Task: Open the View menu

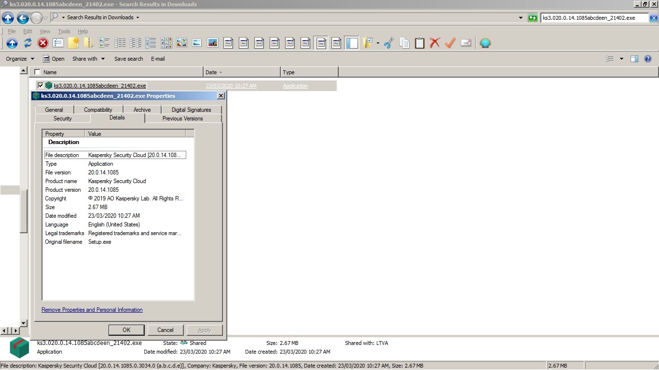Action: coord(45,31)
